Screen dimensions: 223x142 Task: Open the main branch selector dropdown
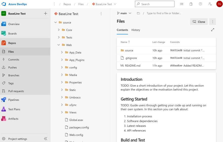pyautogui.click(x=124, y=13)
